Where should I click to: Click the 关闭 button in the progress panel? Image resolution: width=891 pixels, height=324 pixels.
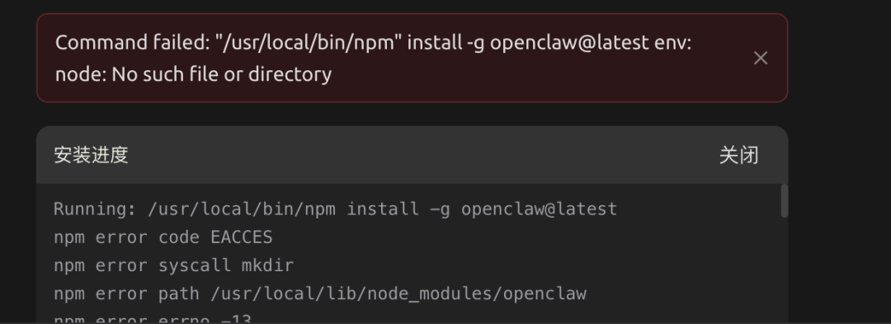[x=738, y=155]
